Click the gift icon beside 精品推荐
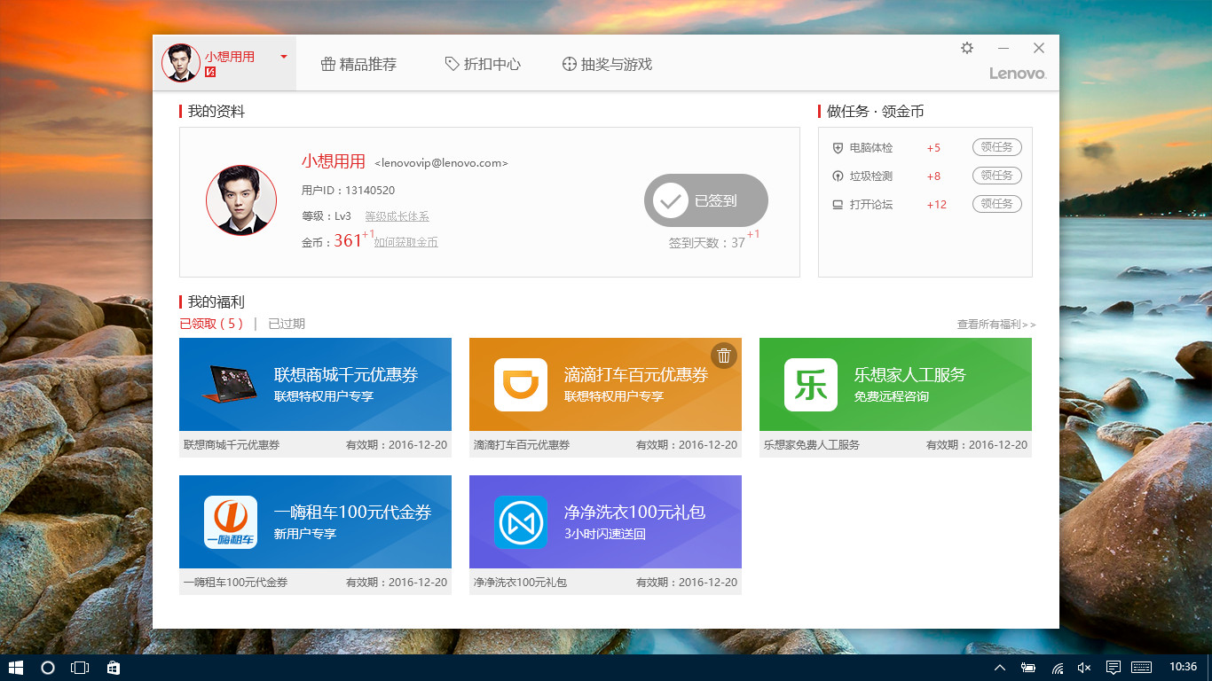Screen dimensions: 1212x681 (327, 64)
